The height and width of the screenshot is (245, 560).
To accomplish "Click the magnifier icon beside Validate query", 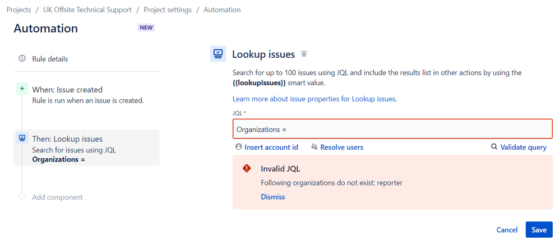I will point(494,147).
